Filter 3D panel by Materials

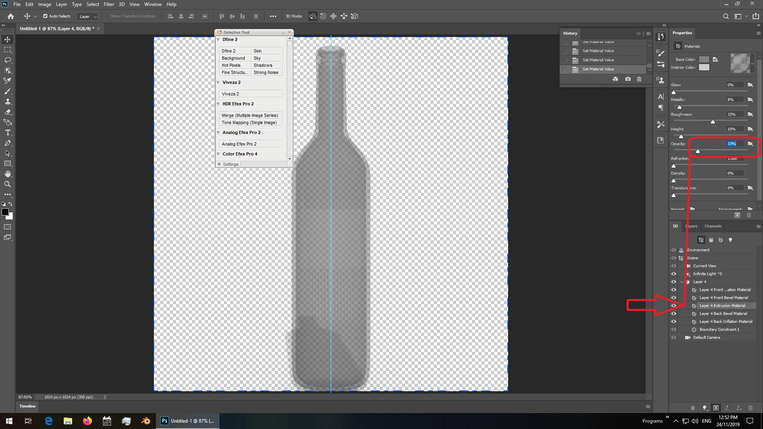click(x=720, y=240)
